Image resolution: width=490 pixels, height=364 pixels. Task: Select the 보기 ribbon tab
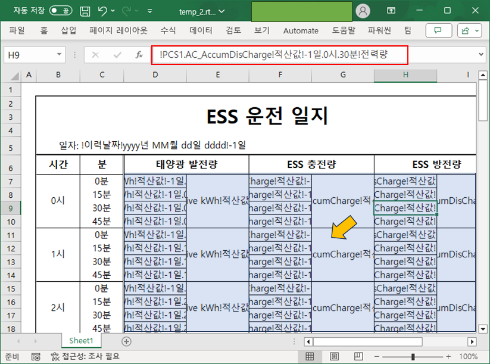(262, 30)
